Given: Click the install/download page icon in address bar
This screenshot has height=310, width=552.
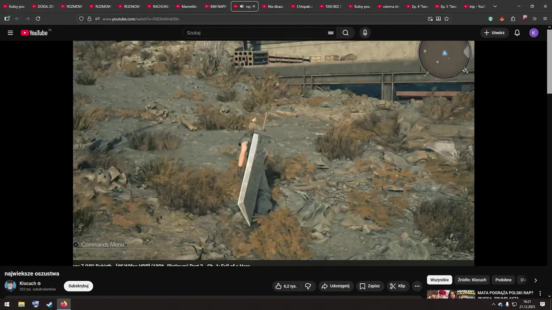Looking at the screenshot, I should 438,19.
